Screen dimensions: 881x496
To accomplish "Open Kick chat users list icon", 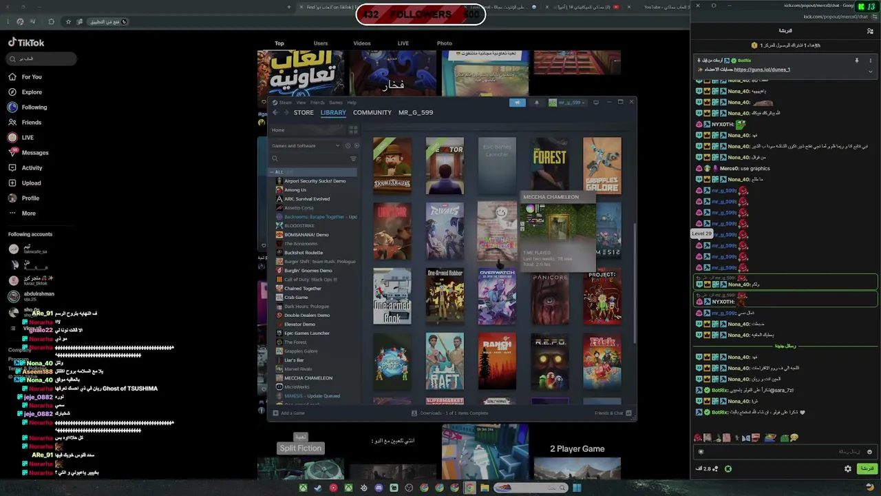I will coord(871,31).
